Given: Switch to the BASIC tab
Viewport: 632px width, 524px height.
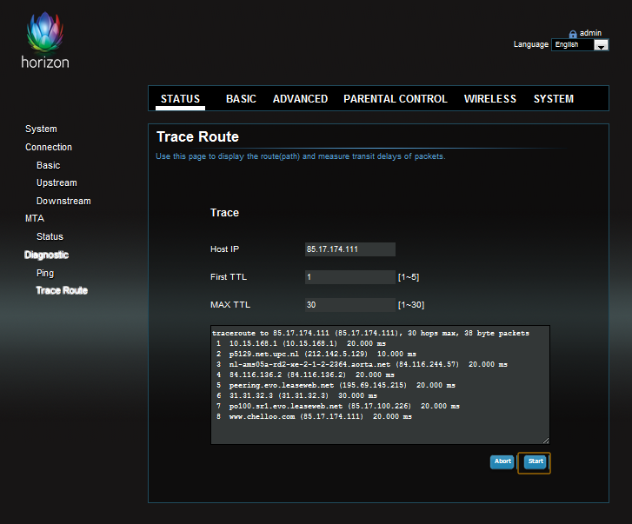Looking at the screenshot, I should coord(241,99).
